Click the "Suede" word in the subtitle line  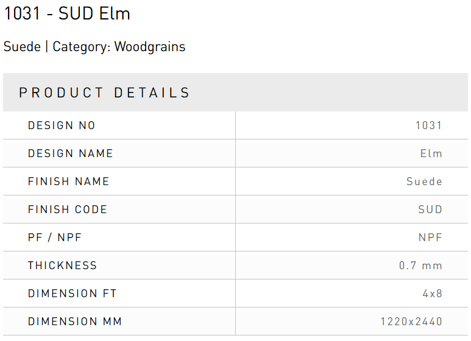point(22,47)
